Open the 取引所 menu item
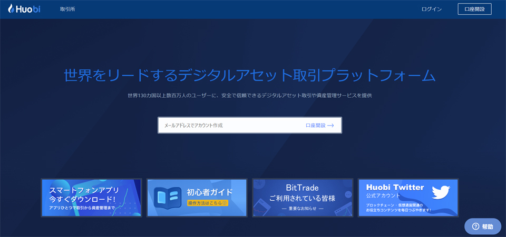The height and width of the screenshot is (237, 506). click(x=67, y=9)
